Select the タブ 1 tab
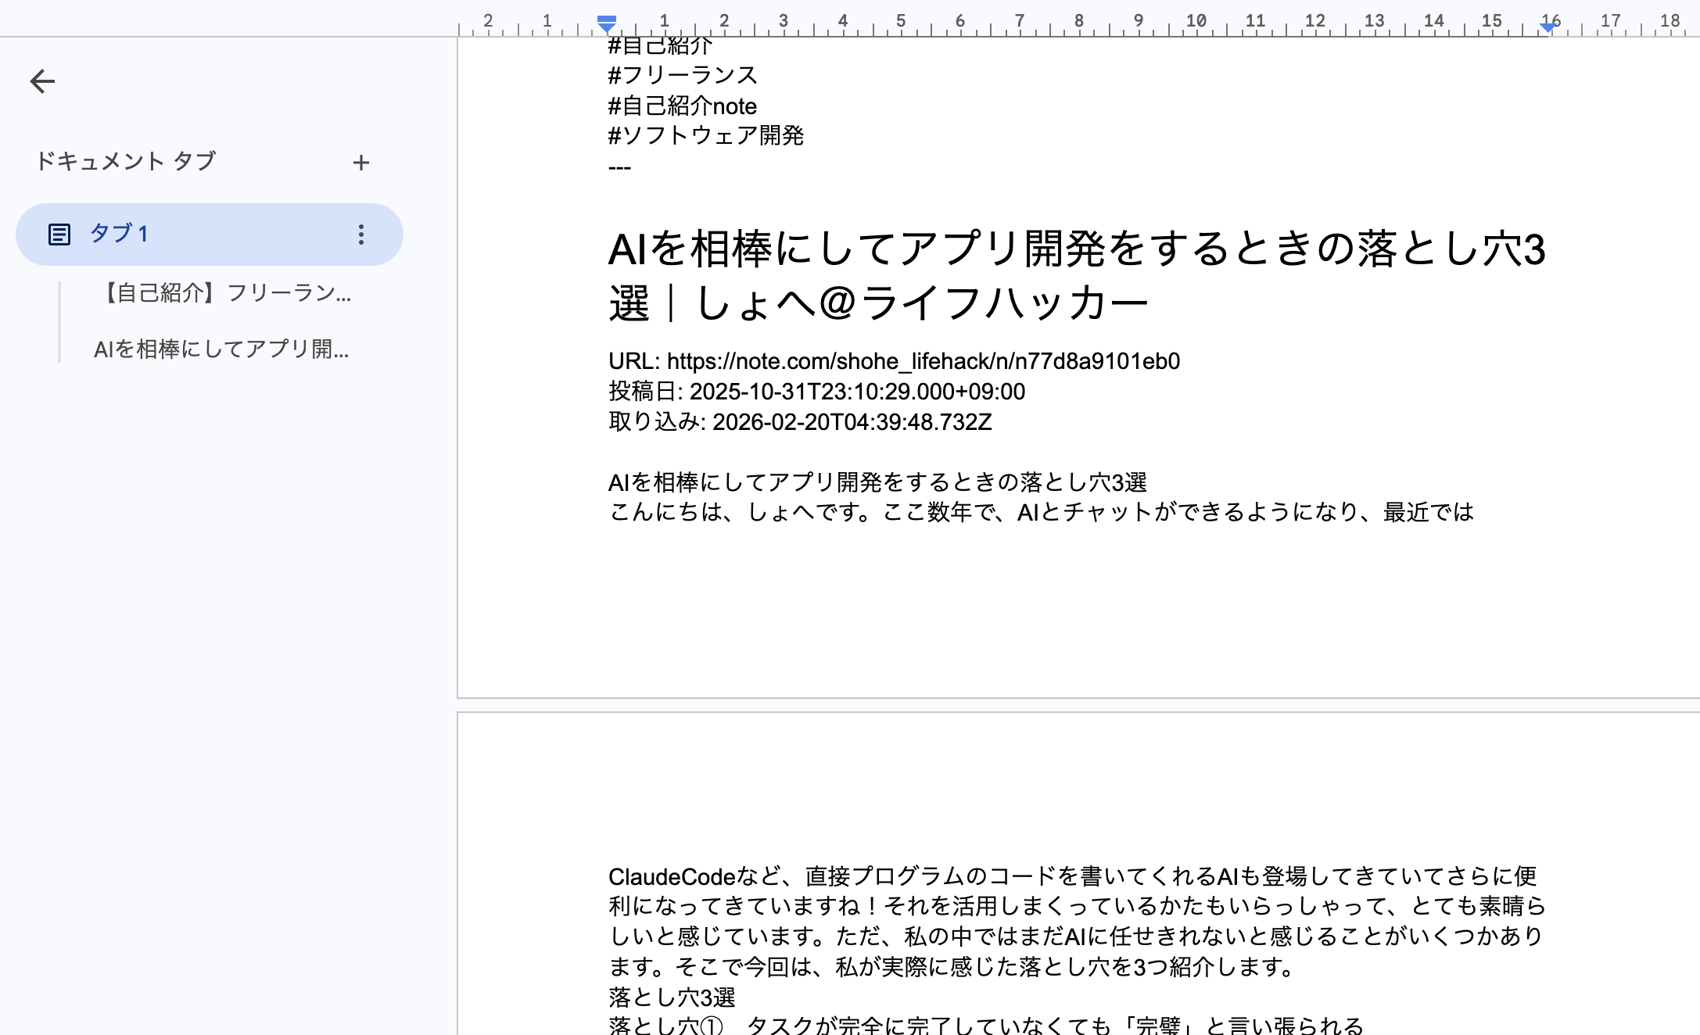1700x1035 pixels. [x=119, y=234]
